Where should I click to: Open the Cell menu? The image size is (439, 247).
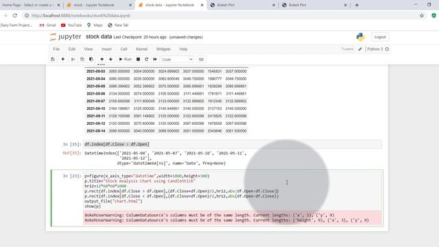tap(123, 49)
